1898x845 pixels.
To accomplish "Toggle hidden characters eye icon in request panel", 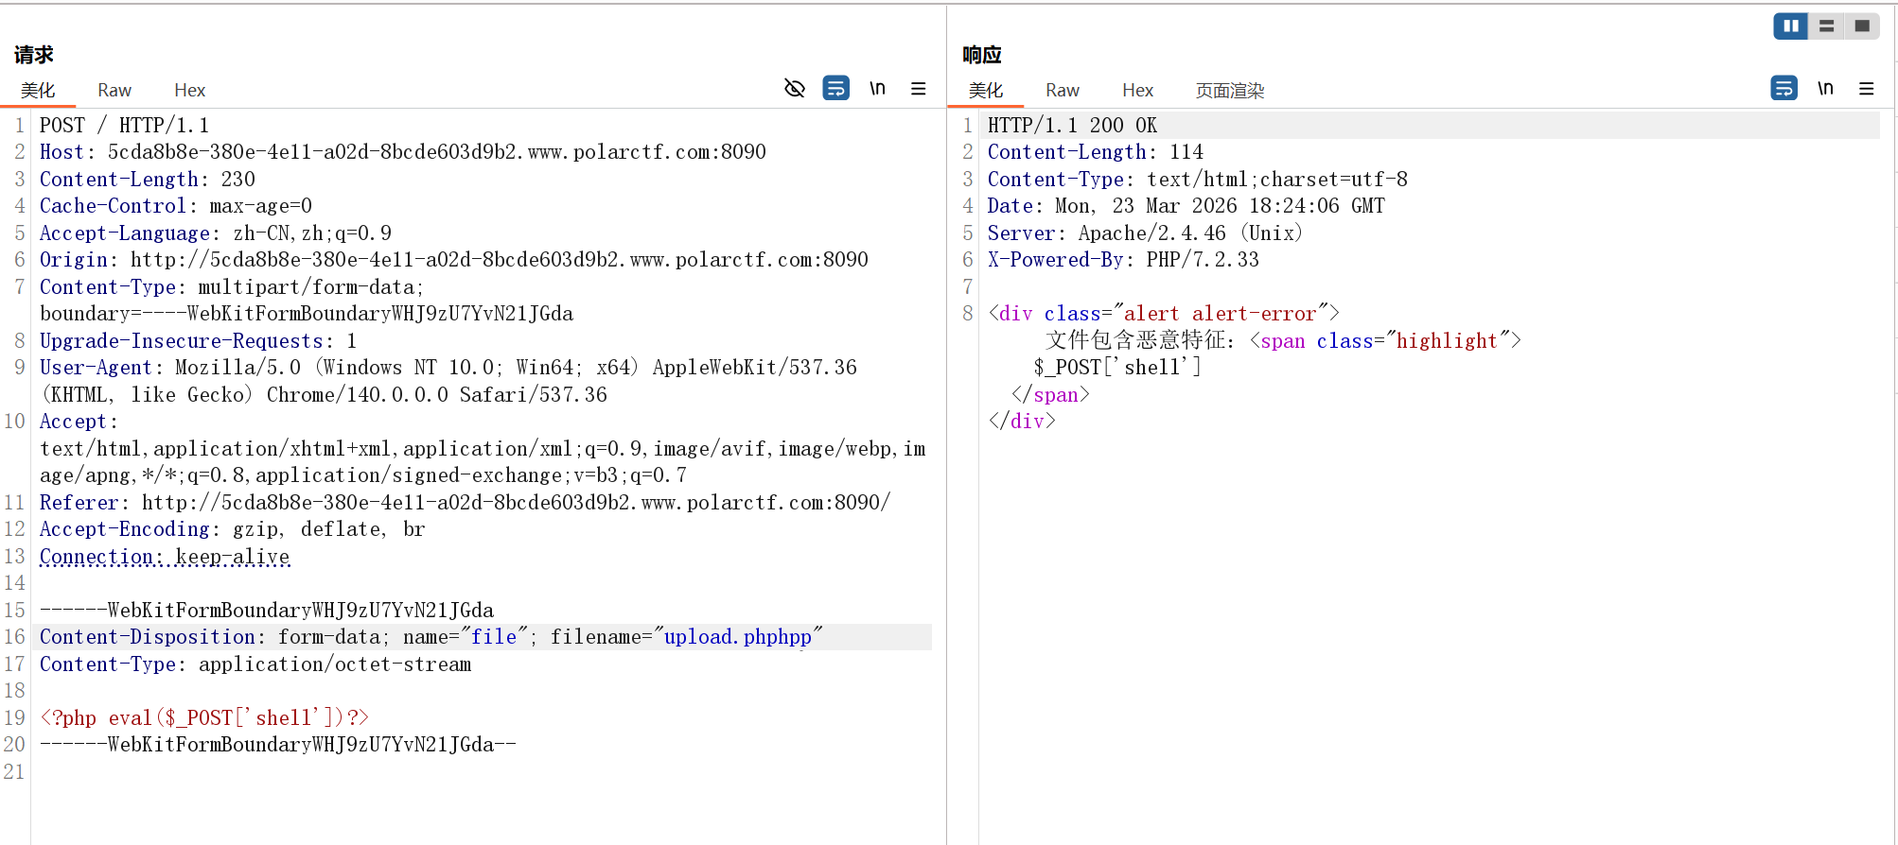I will tap(795, 89).
